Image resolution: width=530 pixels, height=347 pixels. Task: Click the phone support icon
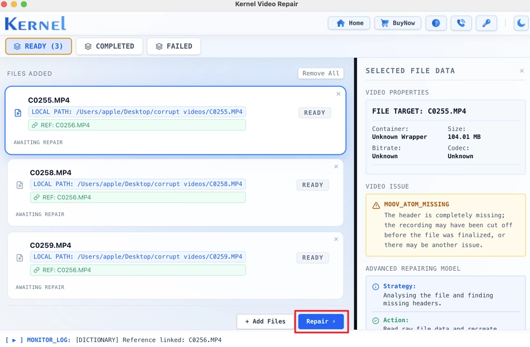coord(461,23)
